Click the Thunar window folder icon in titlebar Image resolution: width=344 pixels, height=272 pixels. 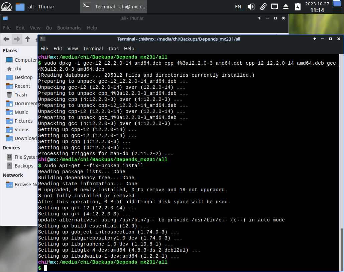(5, 18)
